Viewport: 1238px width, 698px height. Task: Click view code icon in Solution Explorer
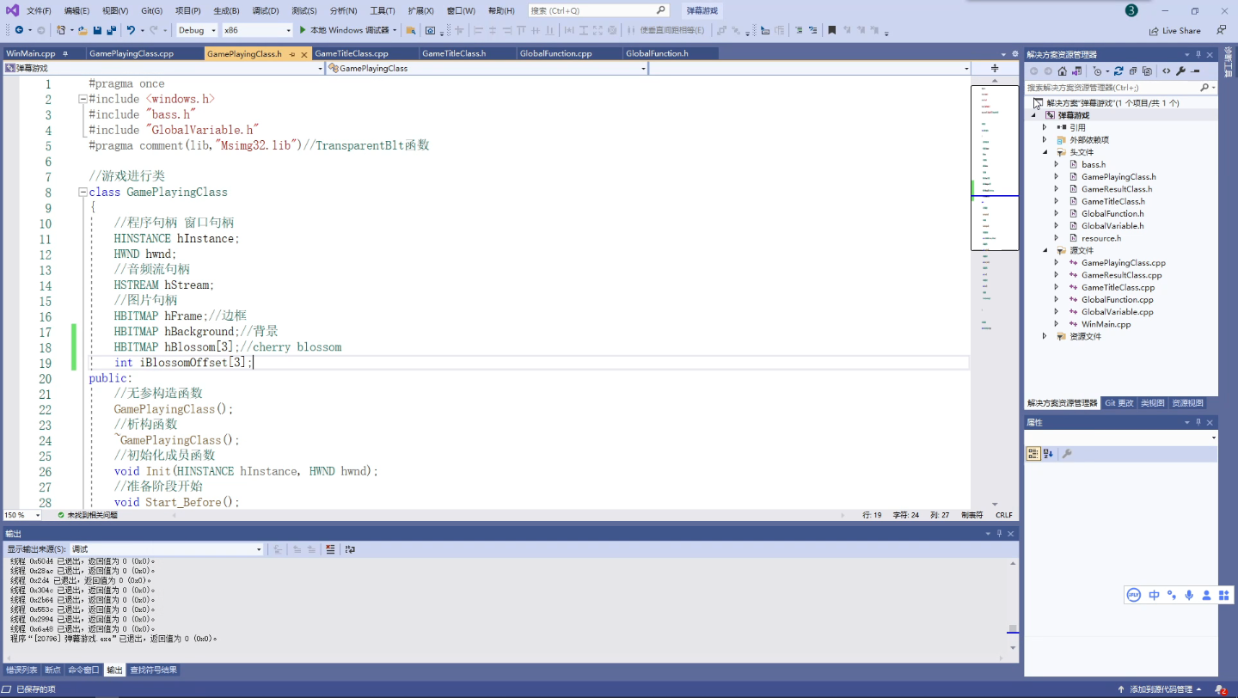click(1167, 71)
